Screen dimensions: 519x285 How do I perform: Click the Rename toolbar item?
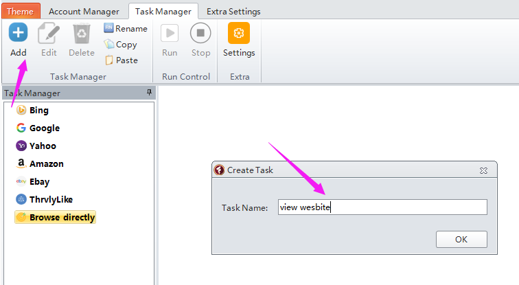pyautogui.click(x=125, y=28)
